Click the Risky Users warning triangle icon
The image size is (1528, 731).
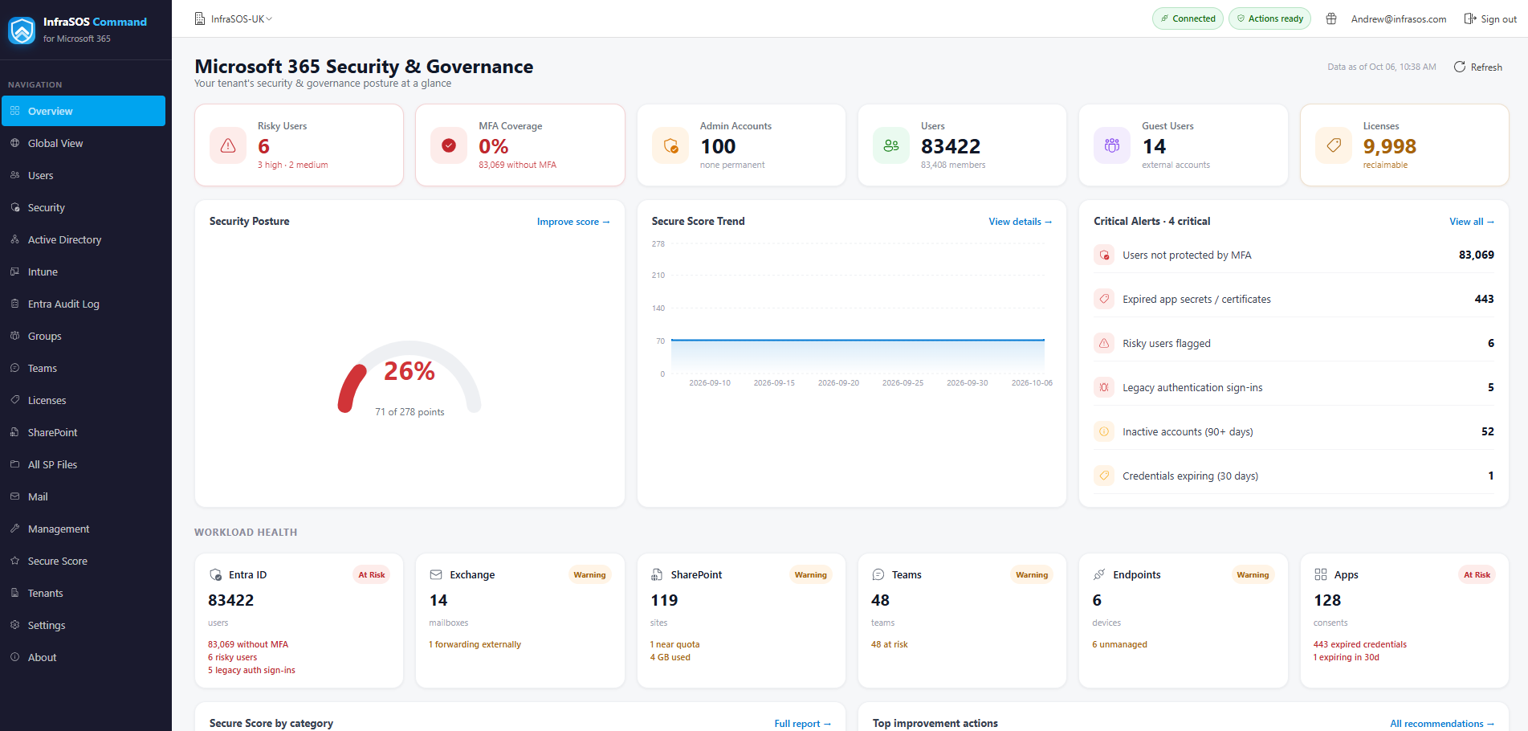tap(228, 145)
